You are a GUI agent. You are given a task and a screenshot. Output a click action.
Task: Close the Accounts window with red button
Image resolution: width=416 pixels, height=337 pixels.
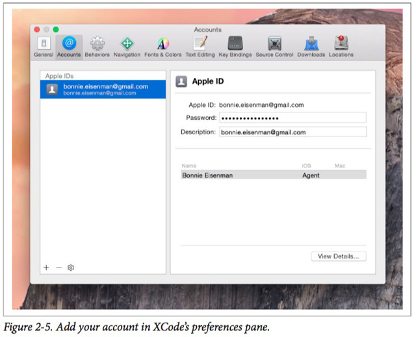[x=37, y=30]
